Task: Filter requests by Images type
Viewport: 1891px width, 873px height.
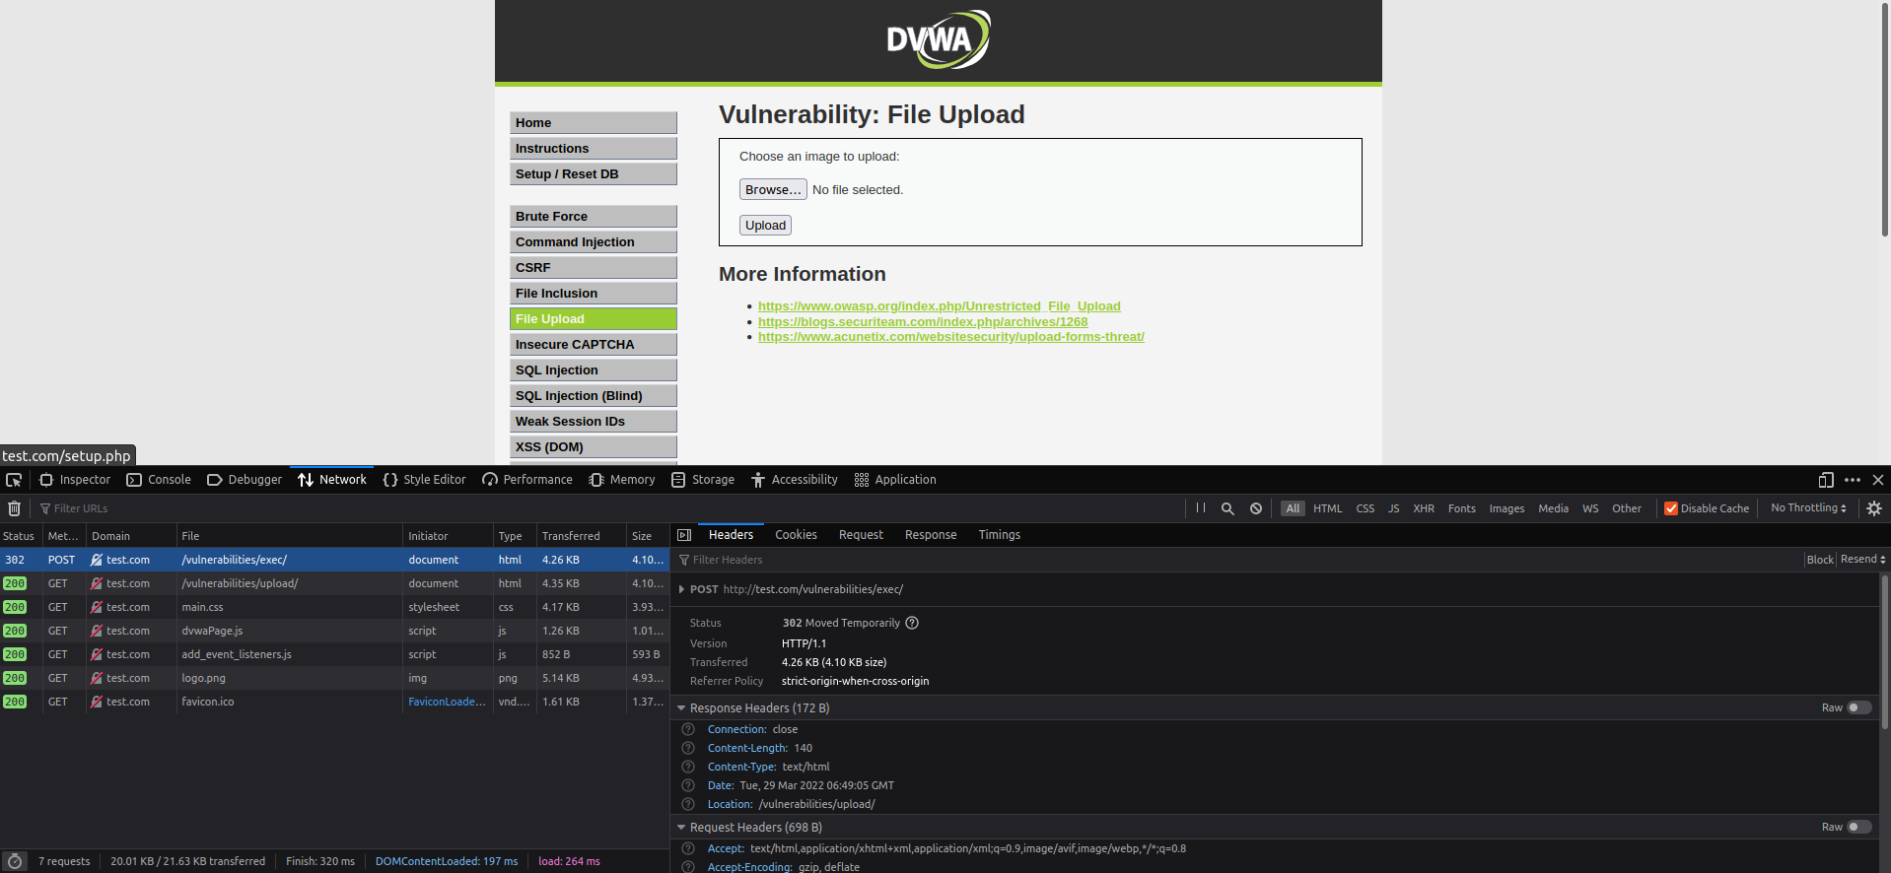Action: point(1506,508)
